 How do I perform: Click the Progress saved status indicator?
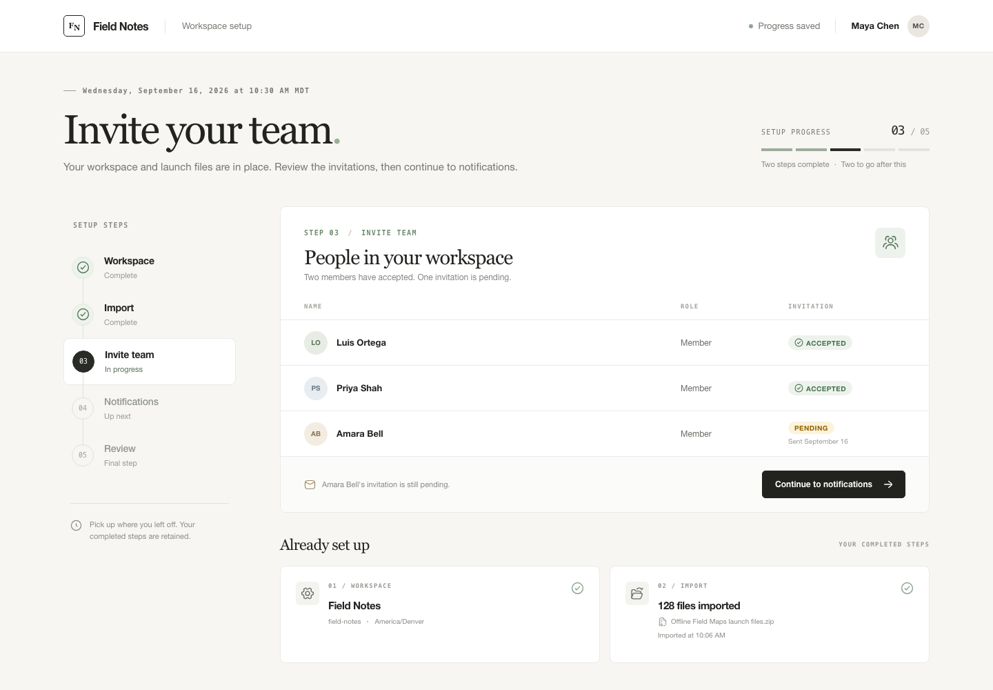(785, 26)
